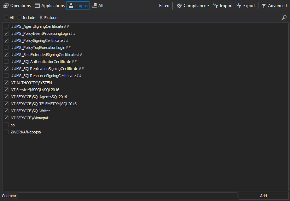Uncheck ##MS_SQLReplicationSigningCertificate## checkbox
This screenshot has height=201, width=290.
pos(6,69)
